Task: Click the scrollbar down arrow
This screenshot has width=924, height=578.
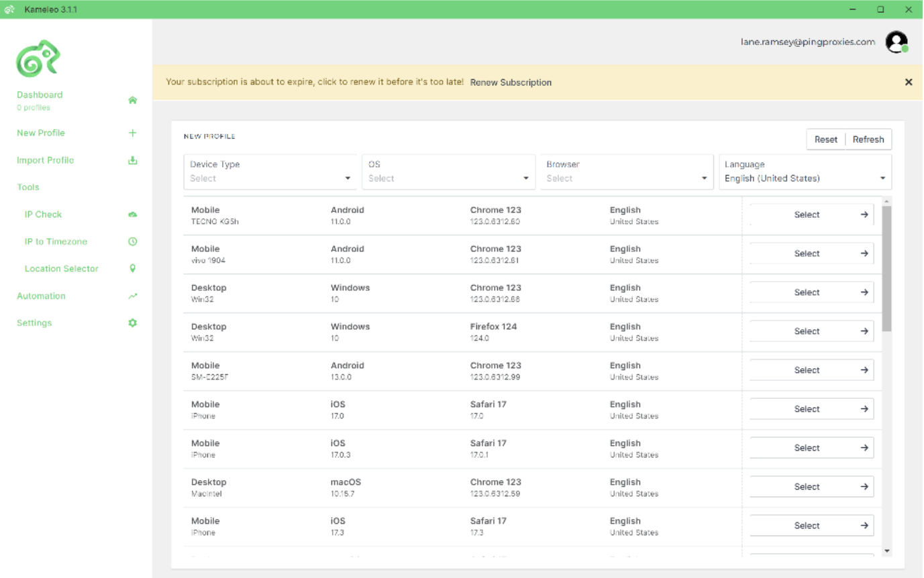Action: [886, 551]
